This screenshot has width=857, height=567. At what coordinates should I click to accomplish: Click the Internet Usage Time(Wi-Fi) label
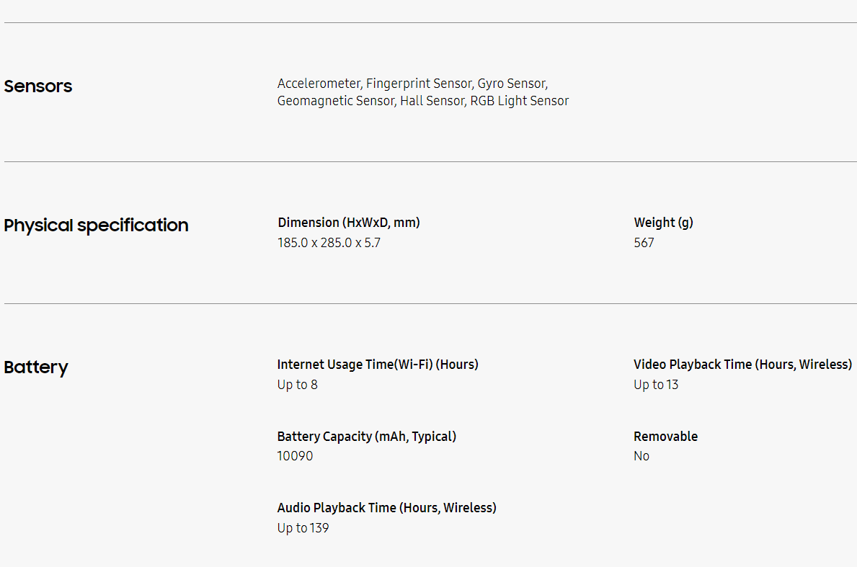point(378,365)
